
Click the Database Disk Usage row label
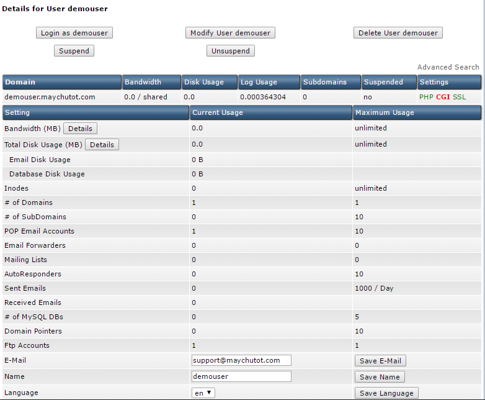tap(47, 174)
